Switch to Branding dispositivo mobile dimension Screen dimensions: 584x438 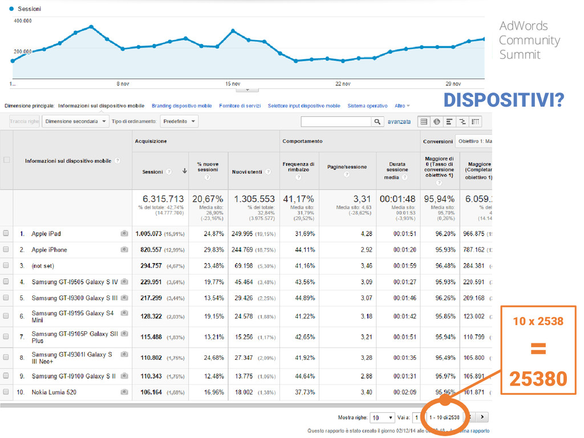coord(181,106)
